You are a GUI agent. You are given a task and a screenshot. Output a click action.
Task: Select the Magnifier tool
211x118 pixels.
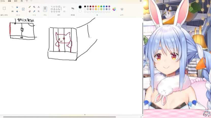coord(39,11)
